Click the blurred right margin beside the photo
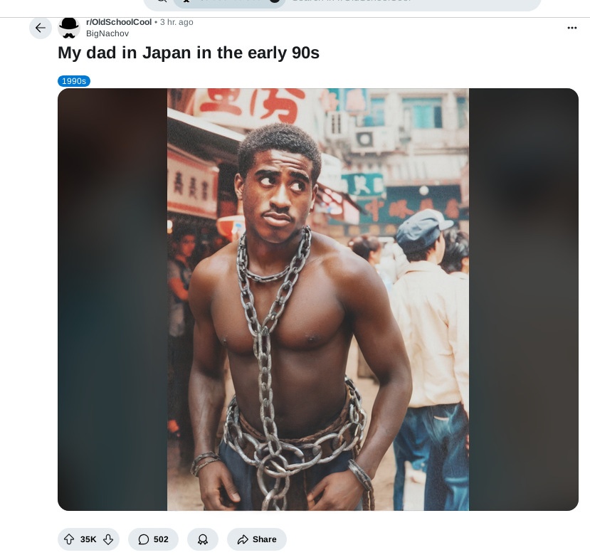Image resolution: width=590 pixels, height=555 pixels. coord(524,300)
